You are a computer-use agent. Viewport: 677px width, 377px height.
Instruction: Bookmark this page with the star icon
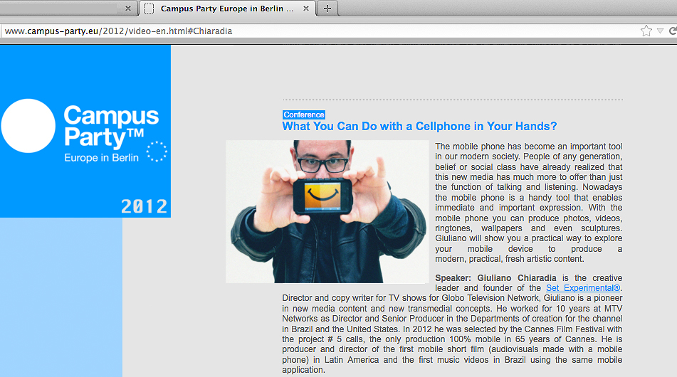coord(646,31)
